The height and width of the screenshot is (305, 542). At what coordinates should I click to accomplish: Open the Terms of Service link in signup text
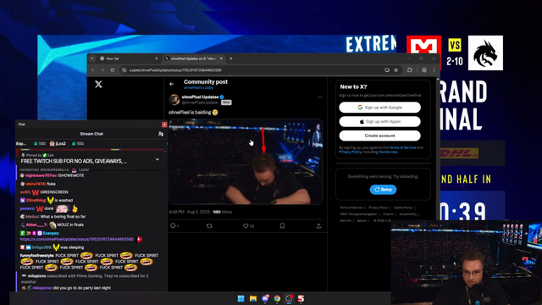(402, 147)
